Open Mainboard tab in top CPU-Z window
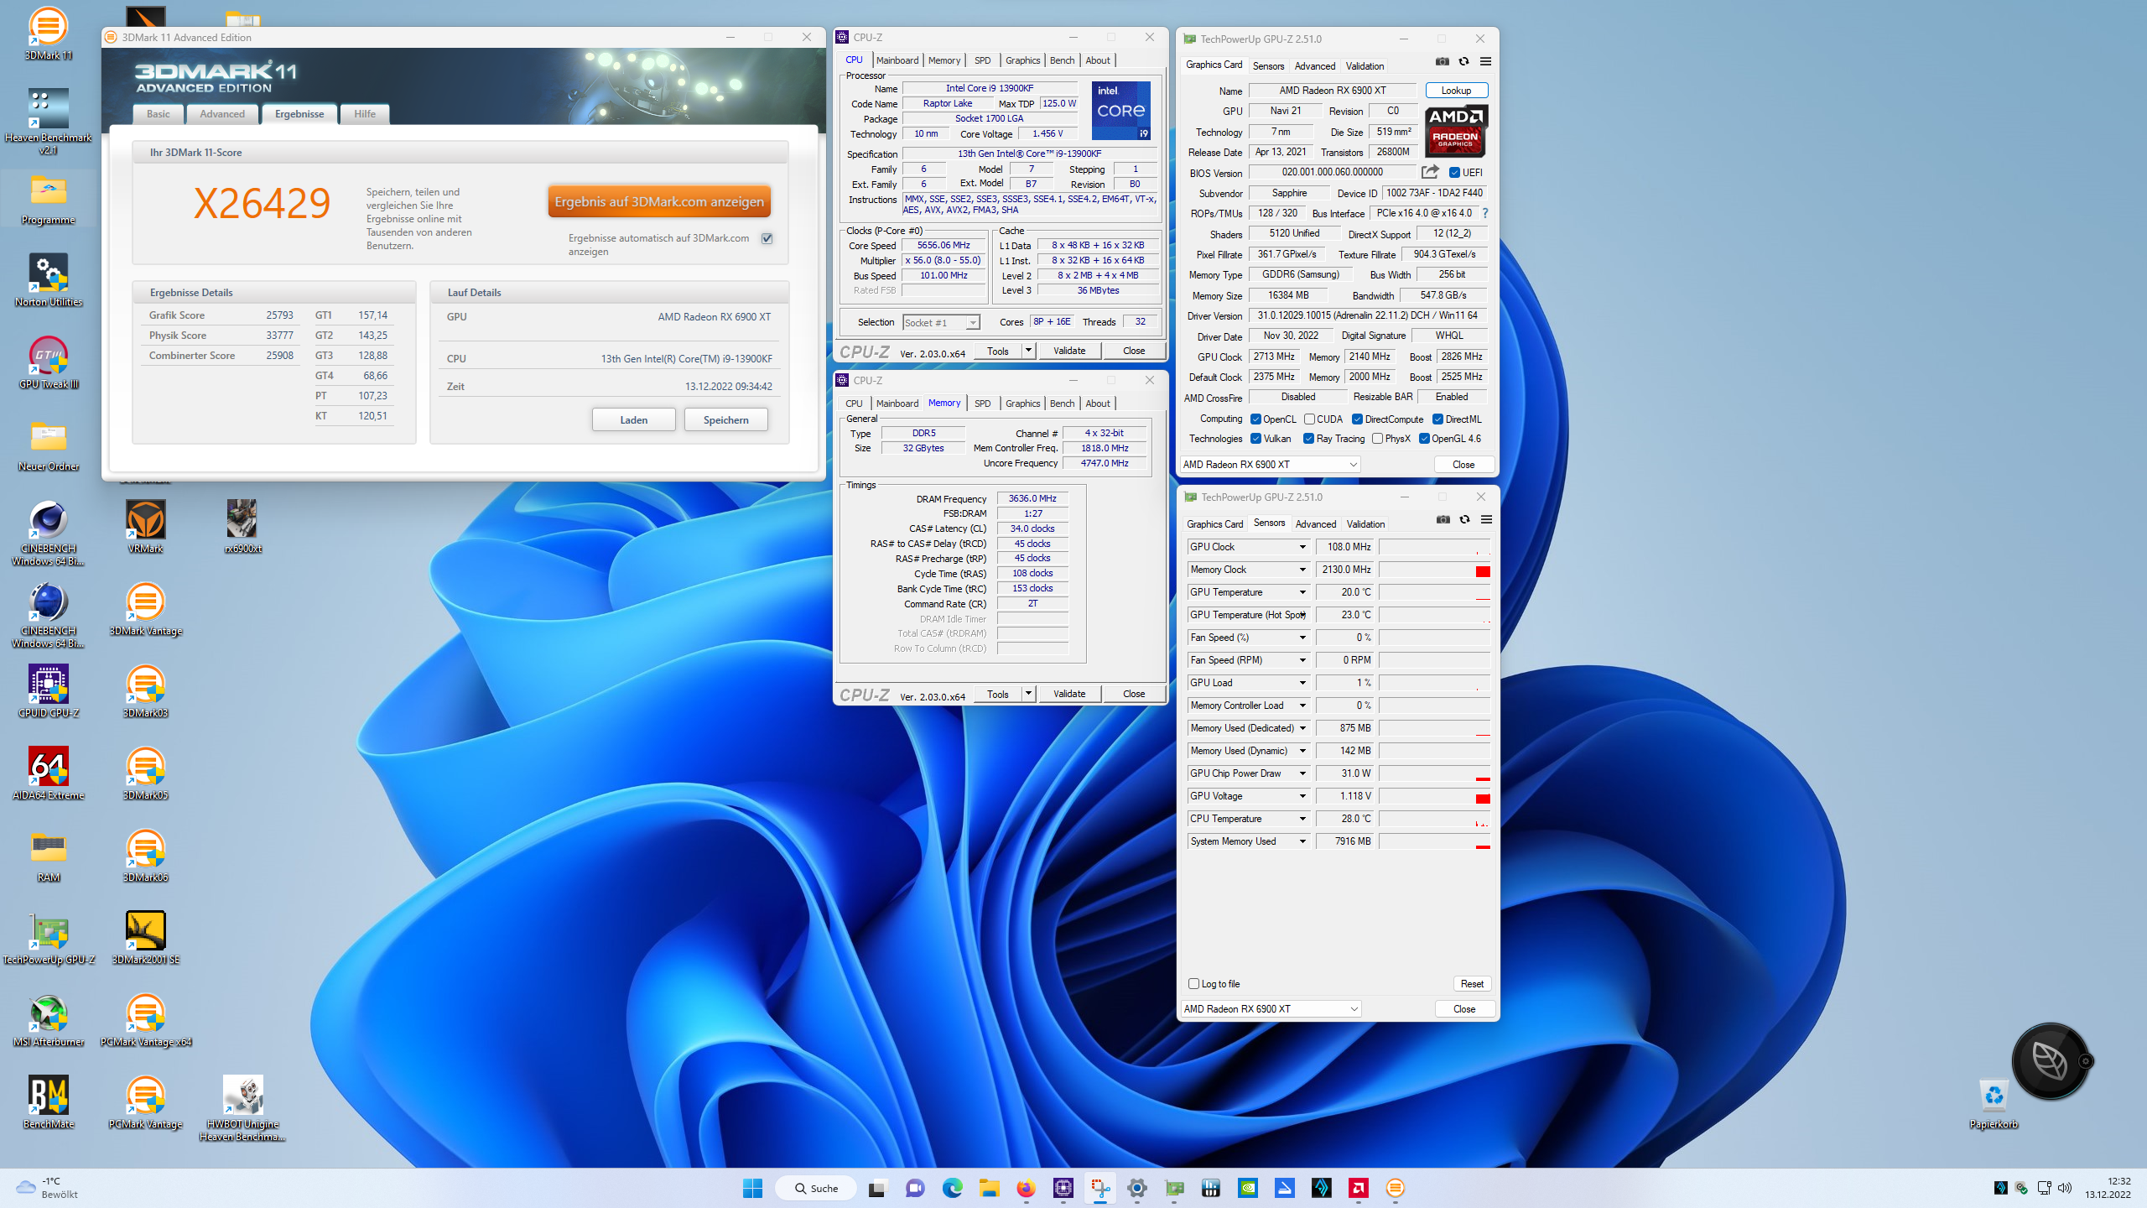The height and width of the screenshot is (1208, 2147). pyautogui.click(x=897, y=60)
